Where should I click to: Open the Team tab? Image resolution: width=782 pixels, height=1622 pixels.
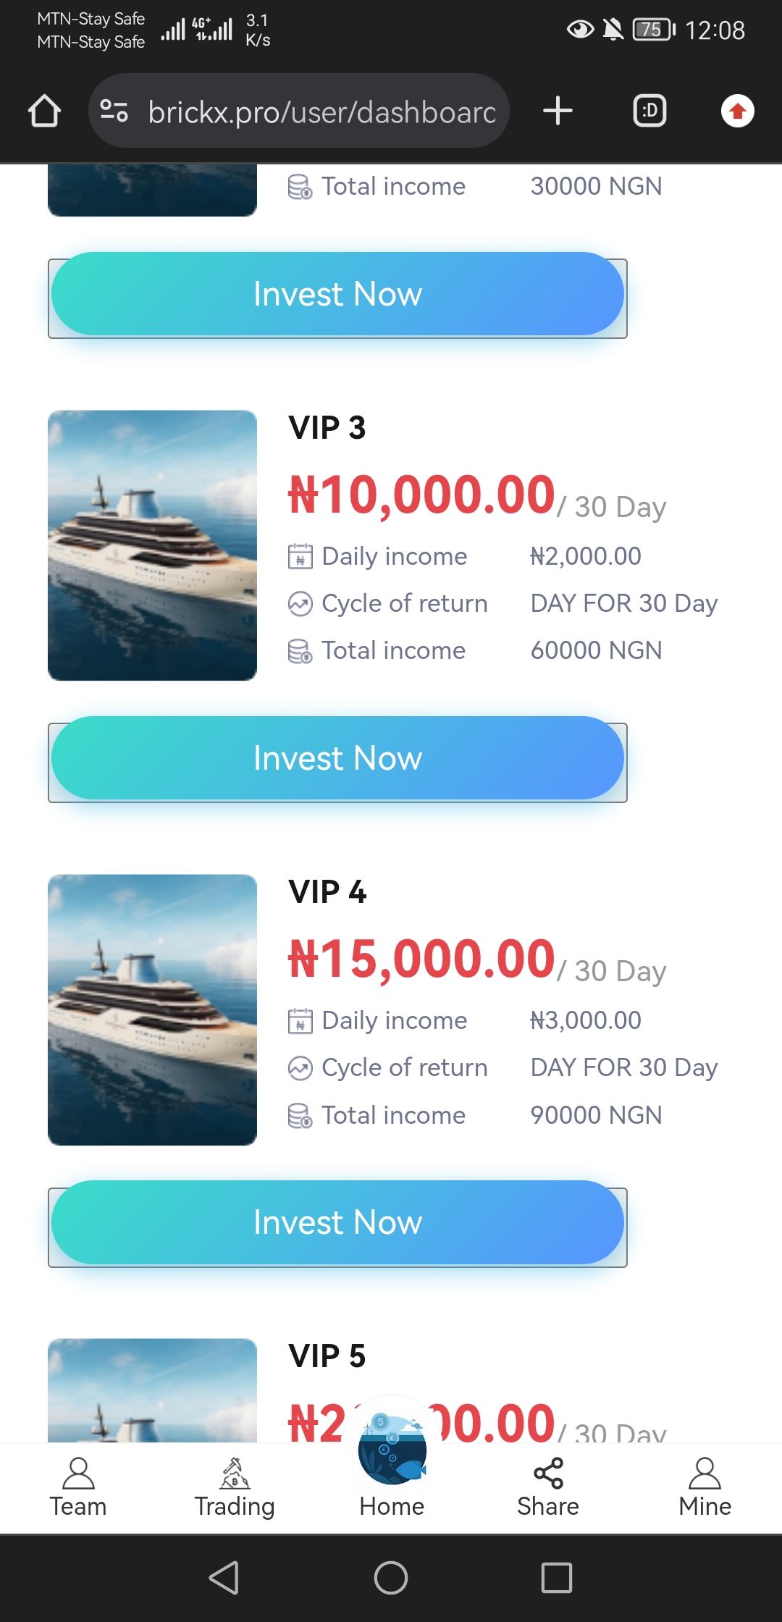coord(78,1488)
